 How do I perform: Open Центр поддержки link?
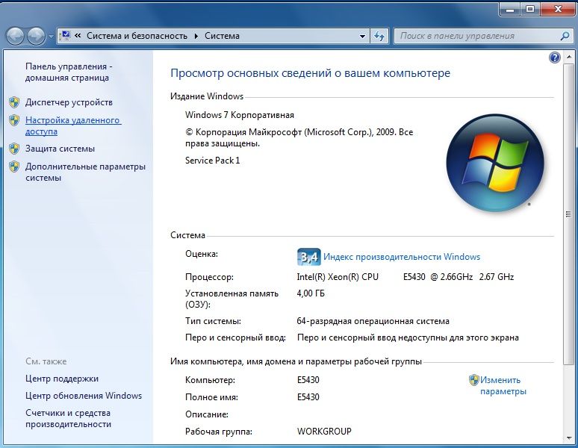coord(61,379)
